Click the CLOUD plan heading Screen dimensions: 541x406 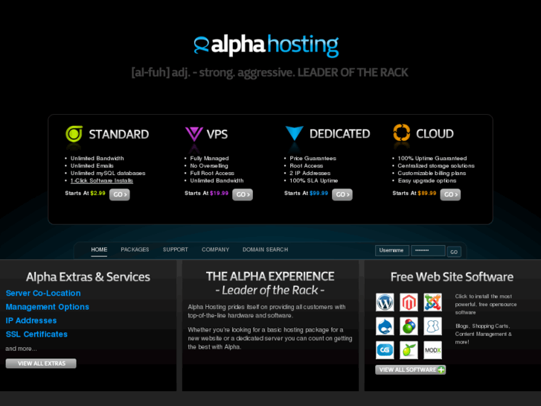pos(435,134)
